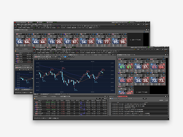Image resolution: width=183 pixels, height=137 pixels.
Task: Click the blue icon on the 36 bid tile
Action: pos(136,64)
